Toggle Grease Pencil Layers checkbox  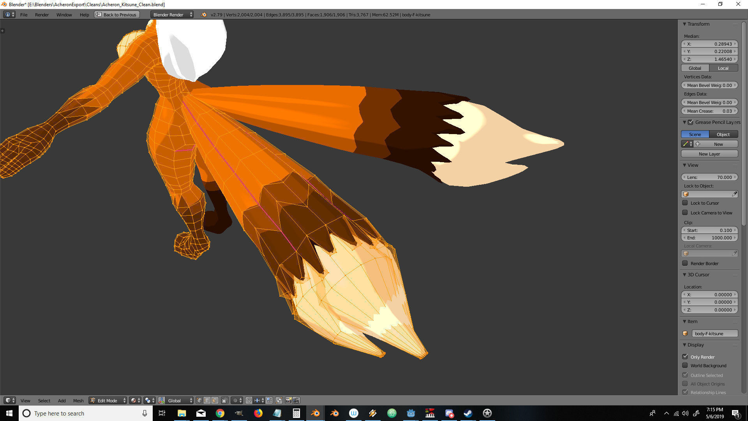[x=690, y=122]
